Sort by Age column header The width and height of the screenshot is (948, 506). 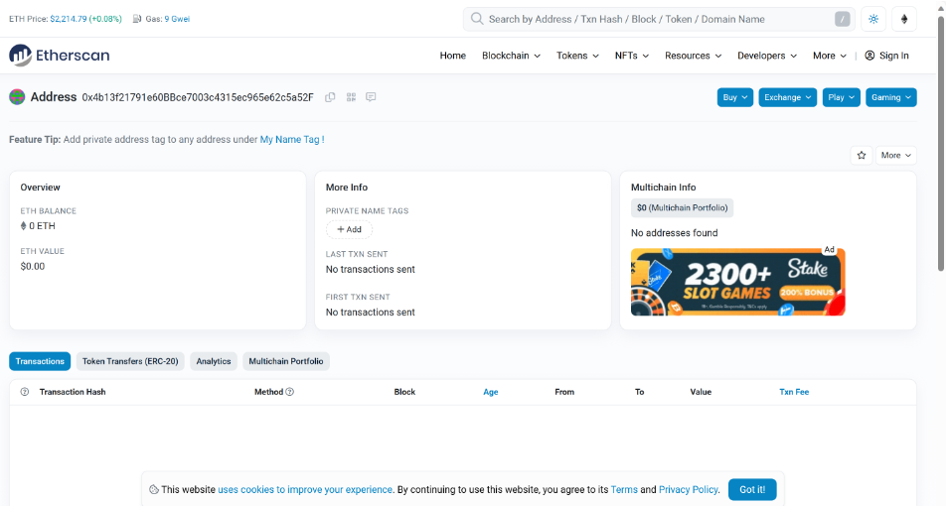[490, 392]
